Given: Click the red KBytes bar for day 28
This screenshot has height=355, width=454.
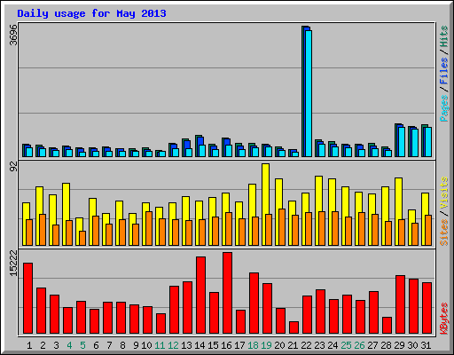Looking at the screenshot, I should pos(387,326).
